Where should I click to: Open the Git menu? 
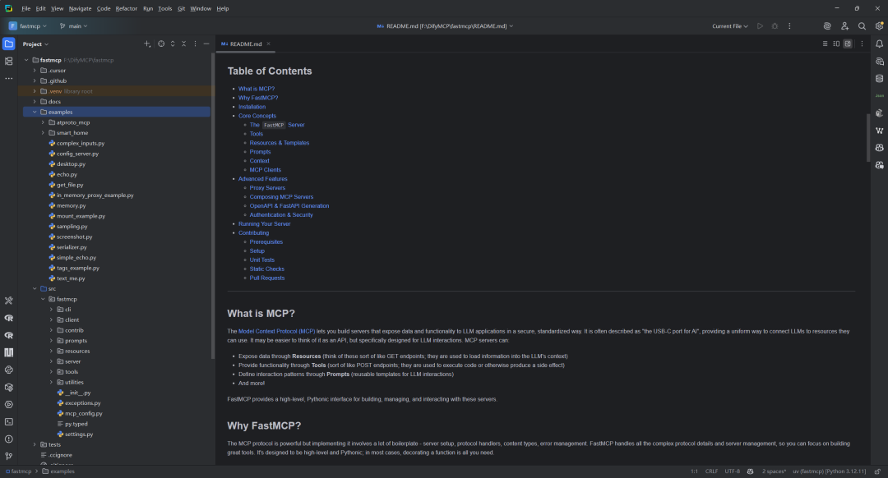[181, 8]
